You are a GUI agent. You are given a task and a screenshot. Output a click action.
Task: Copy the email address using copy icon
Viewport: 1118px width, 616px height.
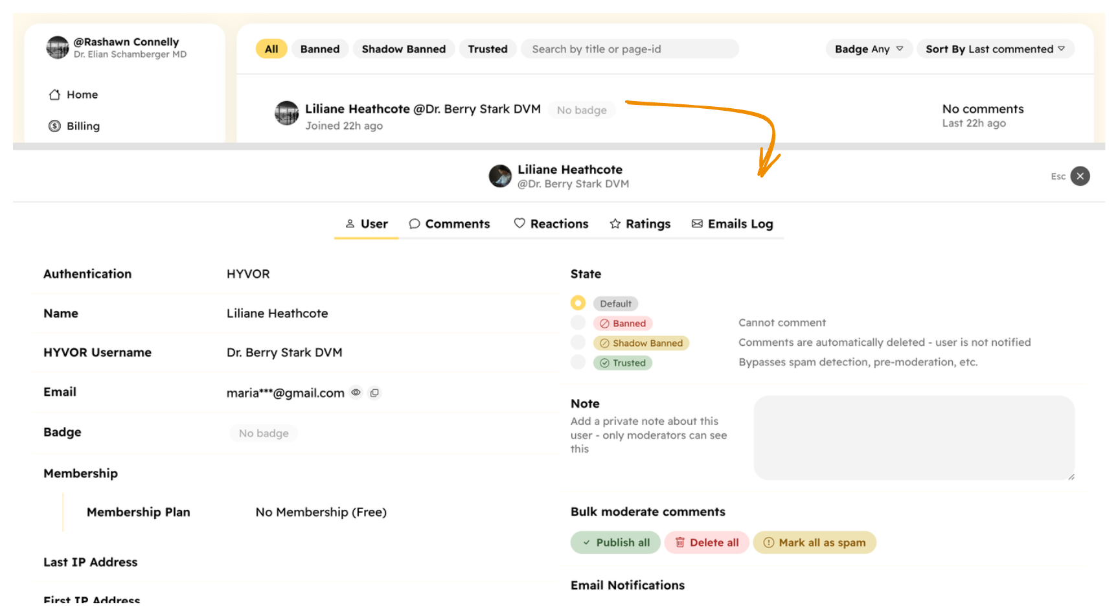[x=374, y=393]
